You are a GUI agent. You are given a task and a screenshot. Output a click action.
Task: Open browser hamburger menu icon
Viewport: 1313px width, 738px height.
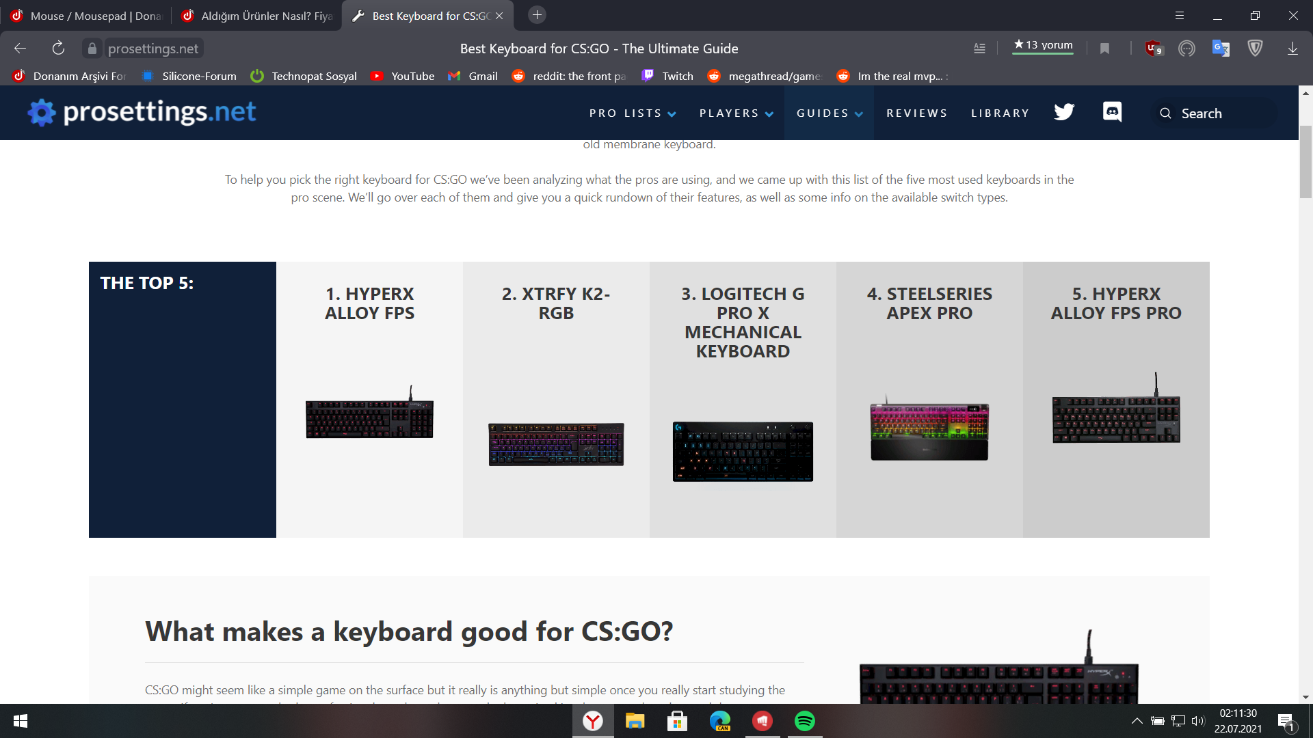click(1180, 15)
